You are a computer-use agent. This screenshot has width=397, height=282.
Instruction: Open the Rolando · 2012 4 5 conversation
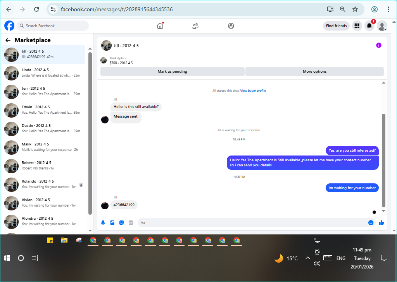coord(43,185)
